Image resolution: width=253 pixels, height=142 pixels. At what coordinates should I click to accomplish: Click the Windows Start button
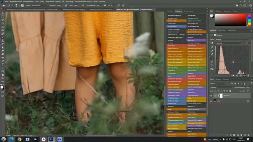tap(4, 139)
